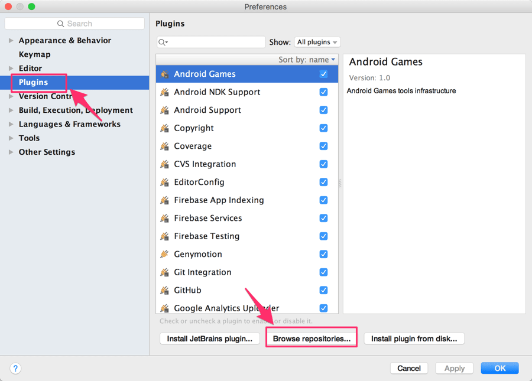Click the GitHub plugin icon

164,290
